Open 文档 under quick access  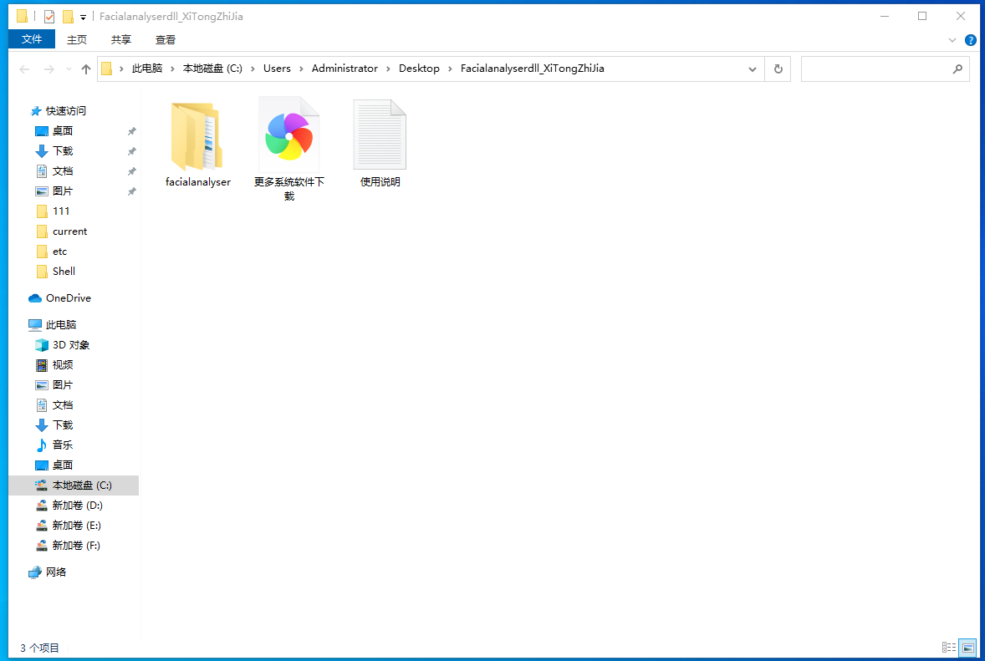click(x=62, y=170)
